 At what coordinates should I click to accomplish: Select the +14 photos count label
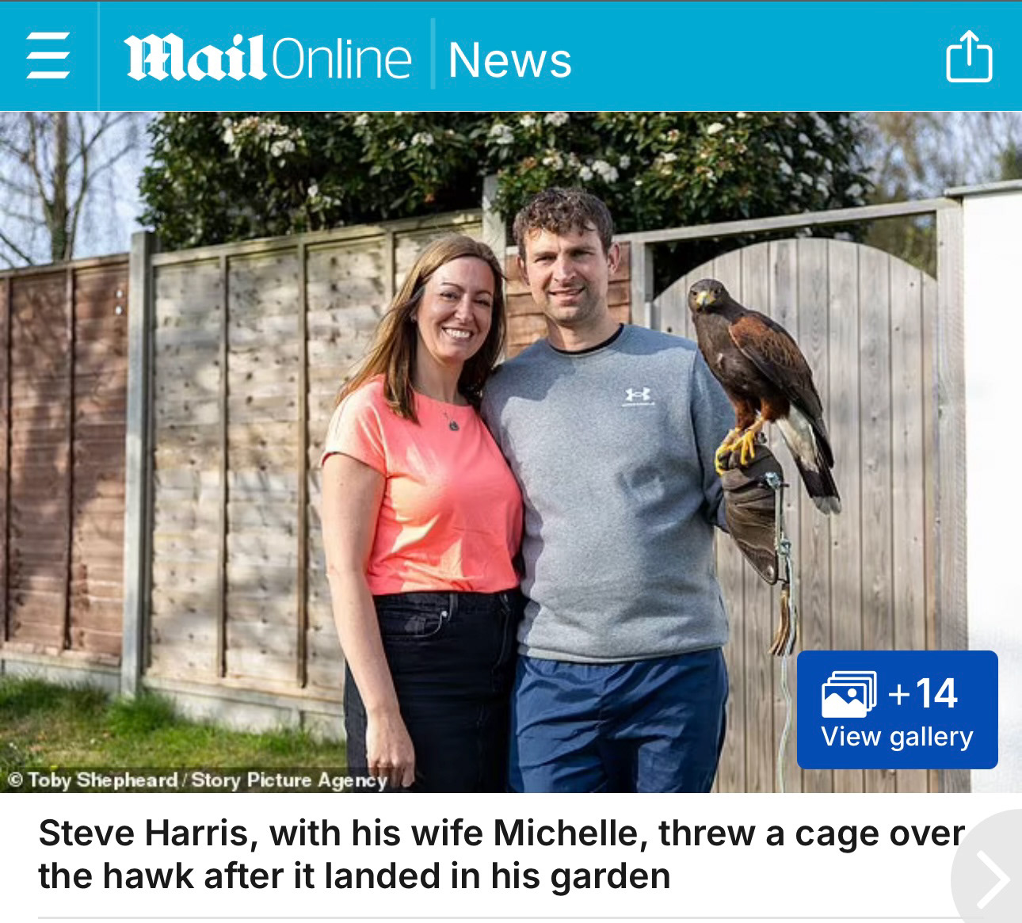923,693
